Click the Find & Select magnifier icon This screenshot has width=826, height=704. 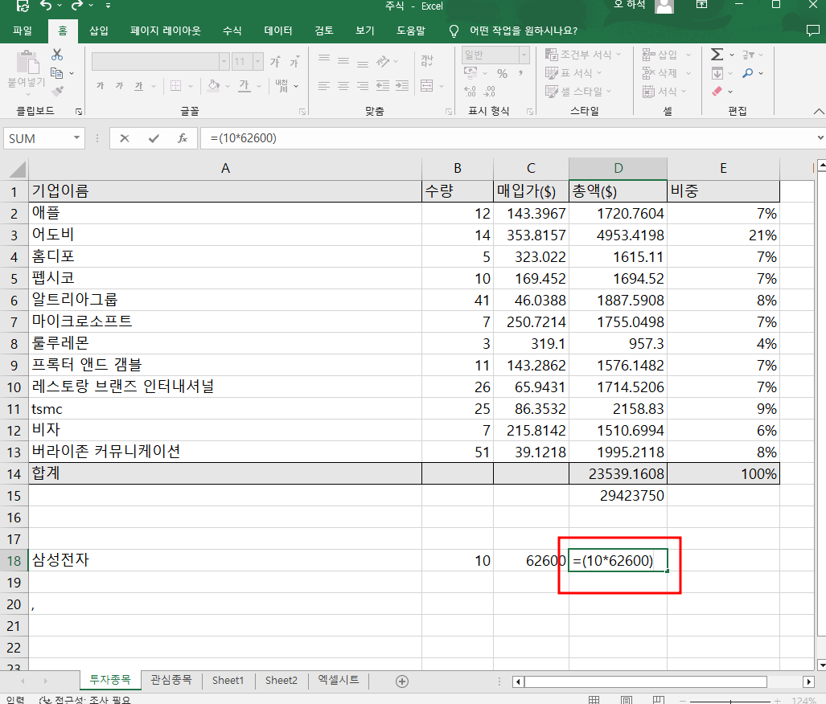point(747,73)
